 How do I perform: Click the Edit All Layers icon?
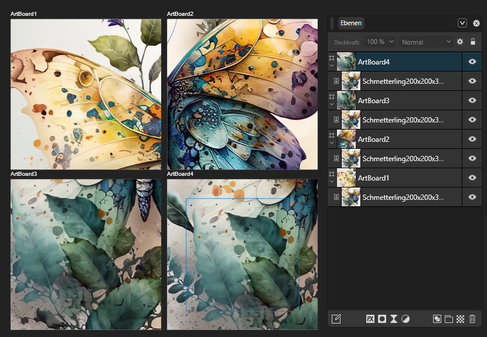point(336,319)
